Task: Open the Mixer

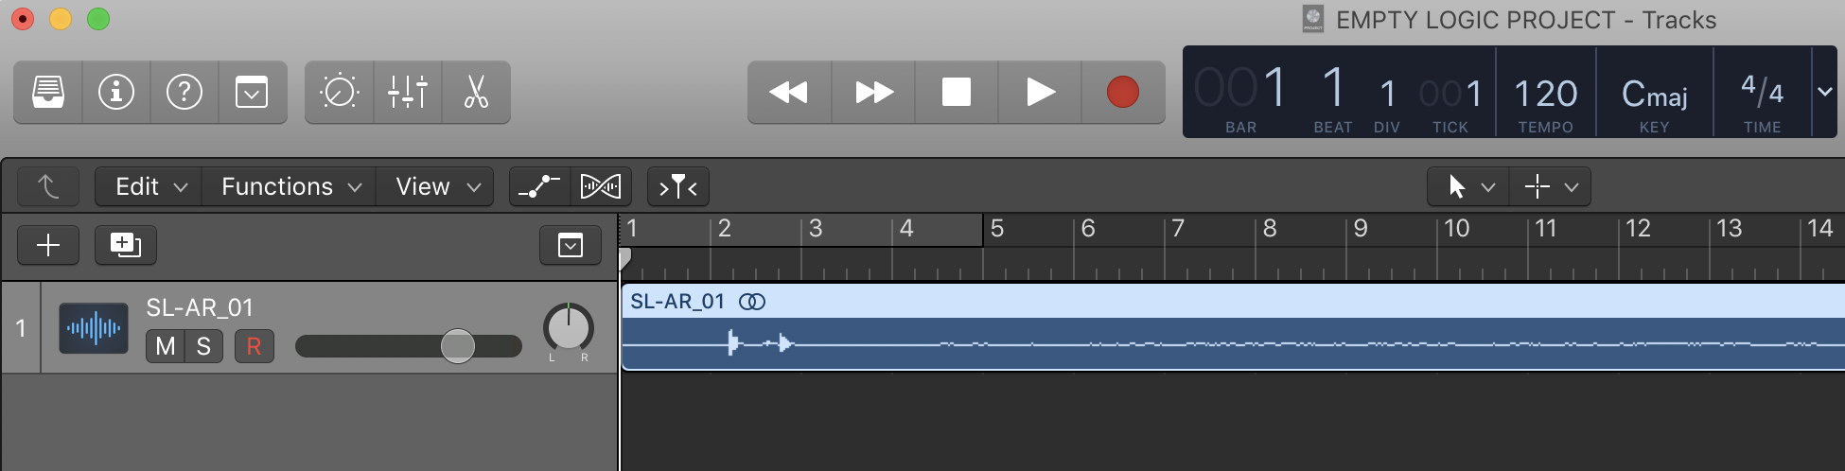Action: (x=408, y=93)
